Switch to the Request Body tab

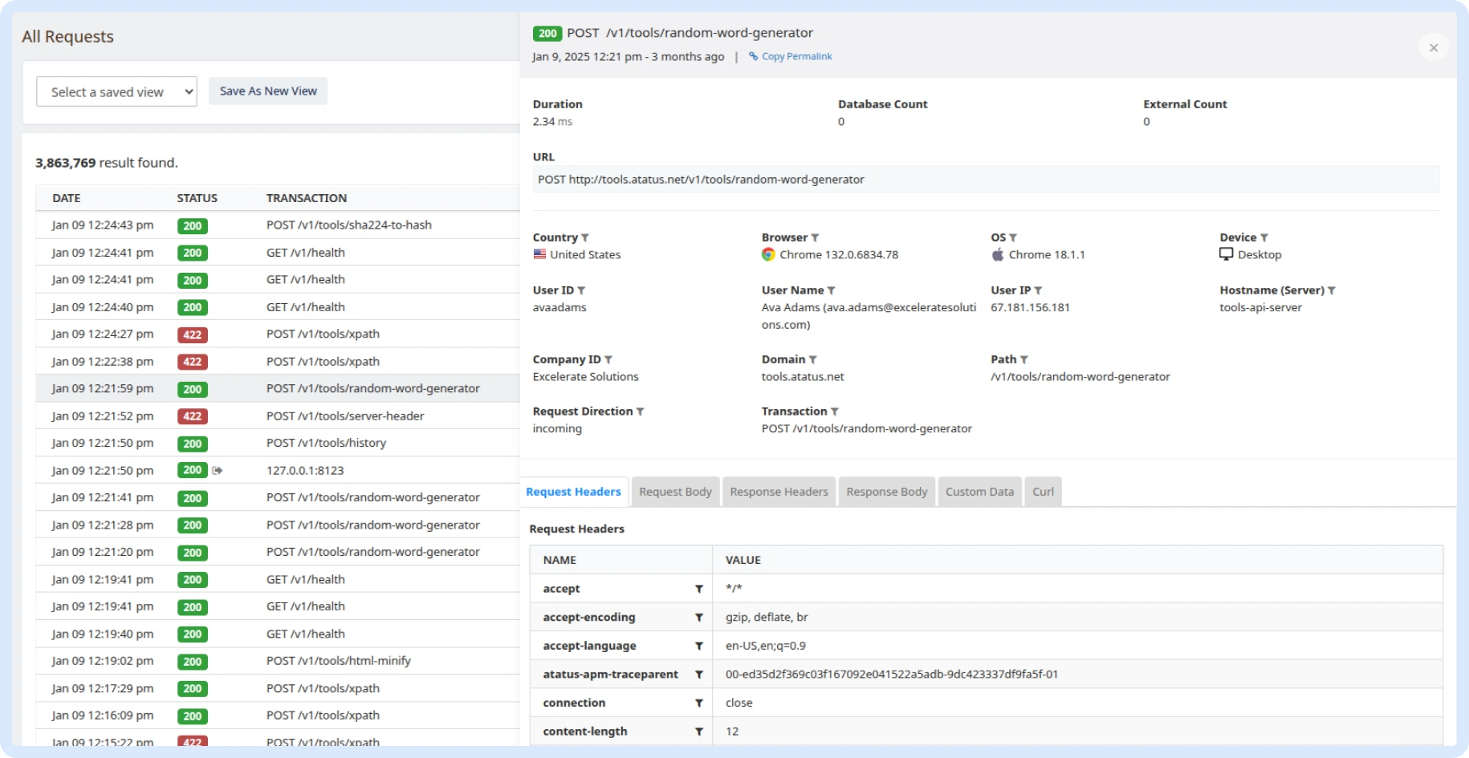(x=675, y=492)
